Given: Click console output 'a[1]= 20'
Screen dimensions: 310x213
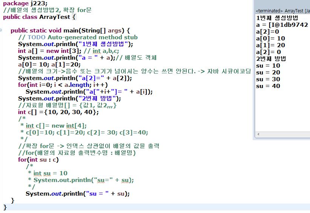Looking at the screenshot, I should point(270,45).
